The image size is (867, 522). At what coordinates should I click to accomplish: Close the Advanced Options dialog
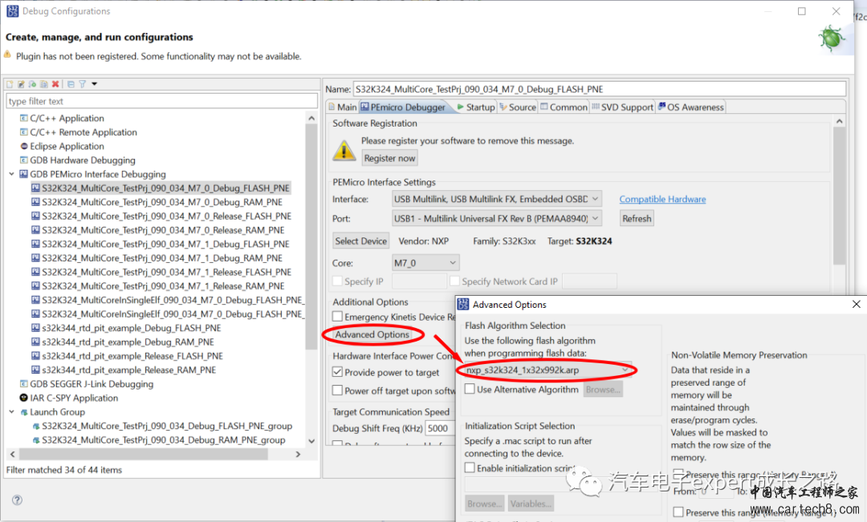(856, 305)
